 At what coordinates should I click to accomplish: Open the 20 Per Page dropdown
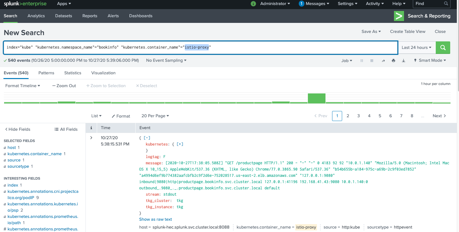click(155, 116)
